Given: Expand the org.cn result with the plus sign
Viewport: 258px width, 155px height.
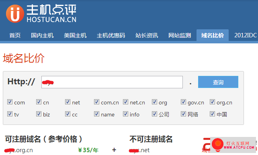Looking at the screenshot, I should [x=114, y=150].
